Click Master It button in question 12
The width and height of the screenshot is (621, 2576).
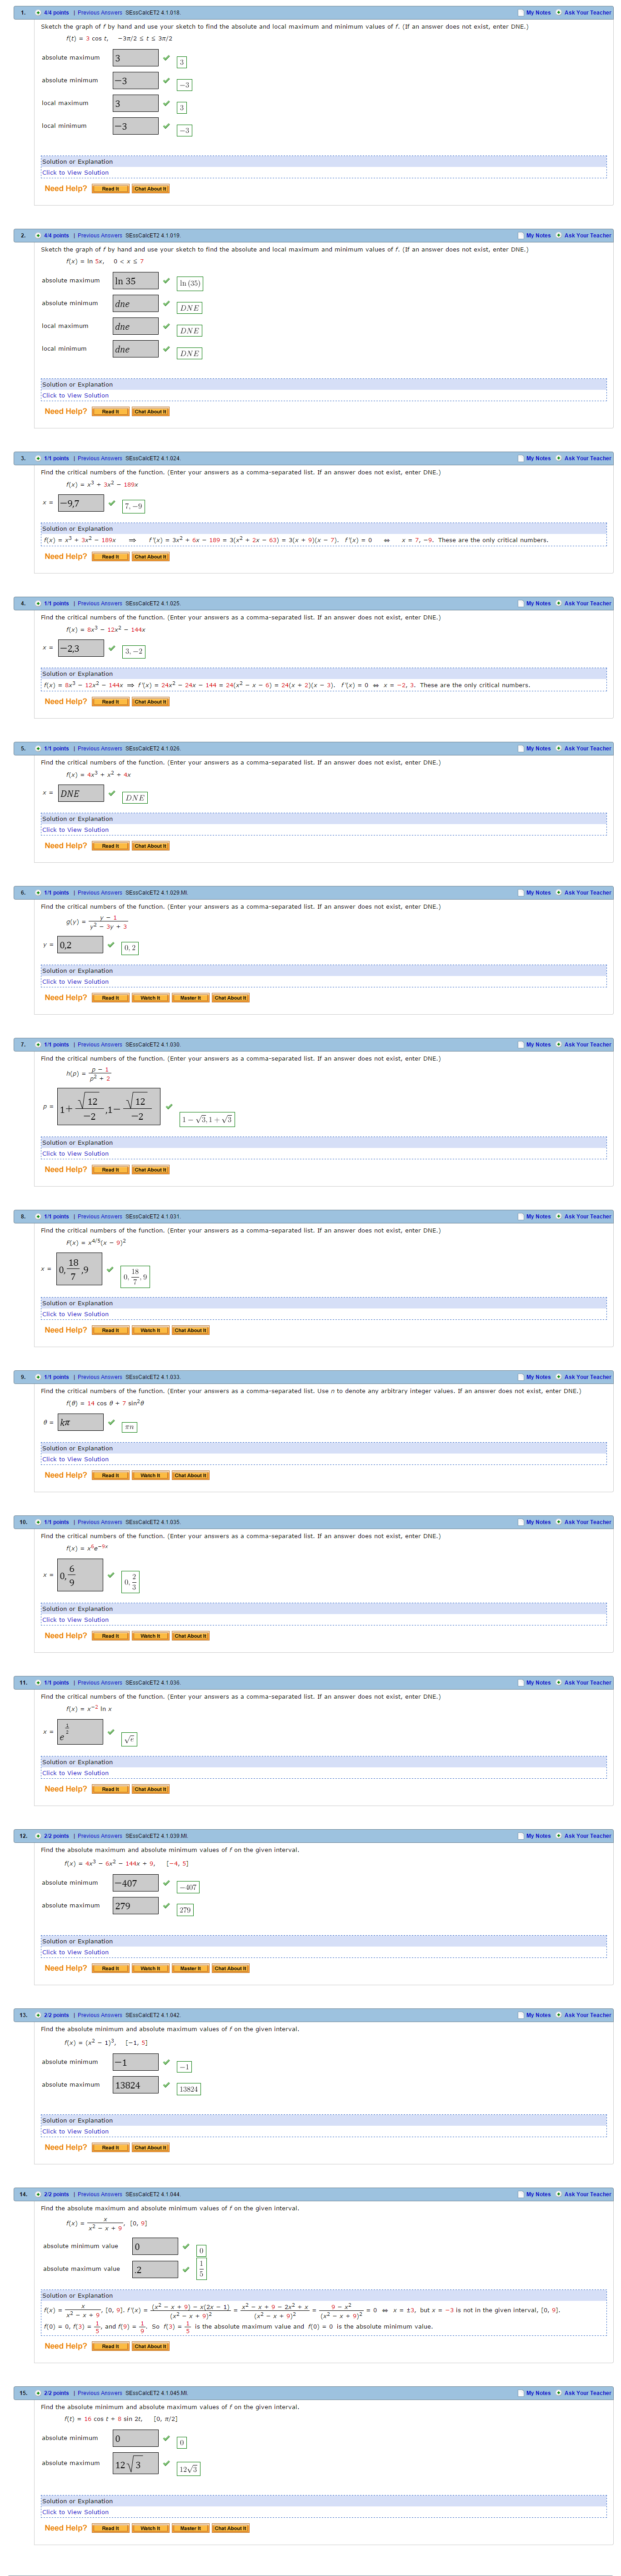(x=189, y=1968)
